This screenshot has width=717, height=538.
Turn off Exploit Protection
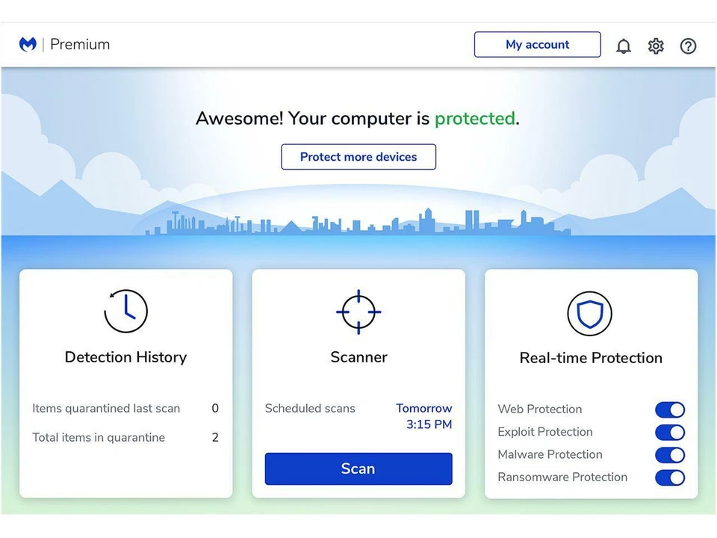tap(669, 432)
